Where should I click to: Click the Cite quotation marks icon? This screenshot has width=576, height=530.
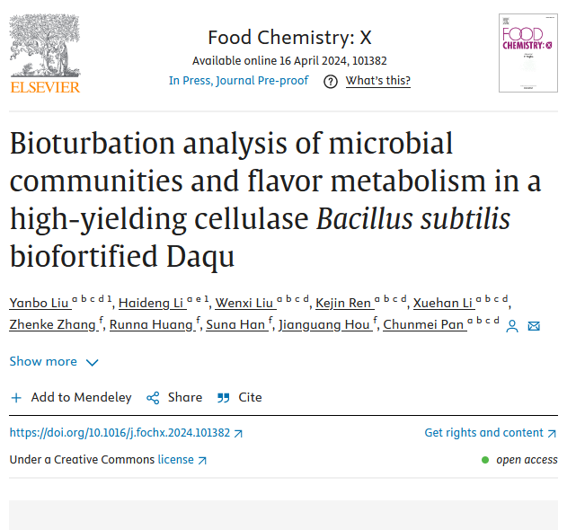(224, 398)
